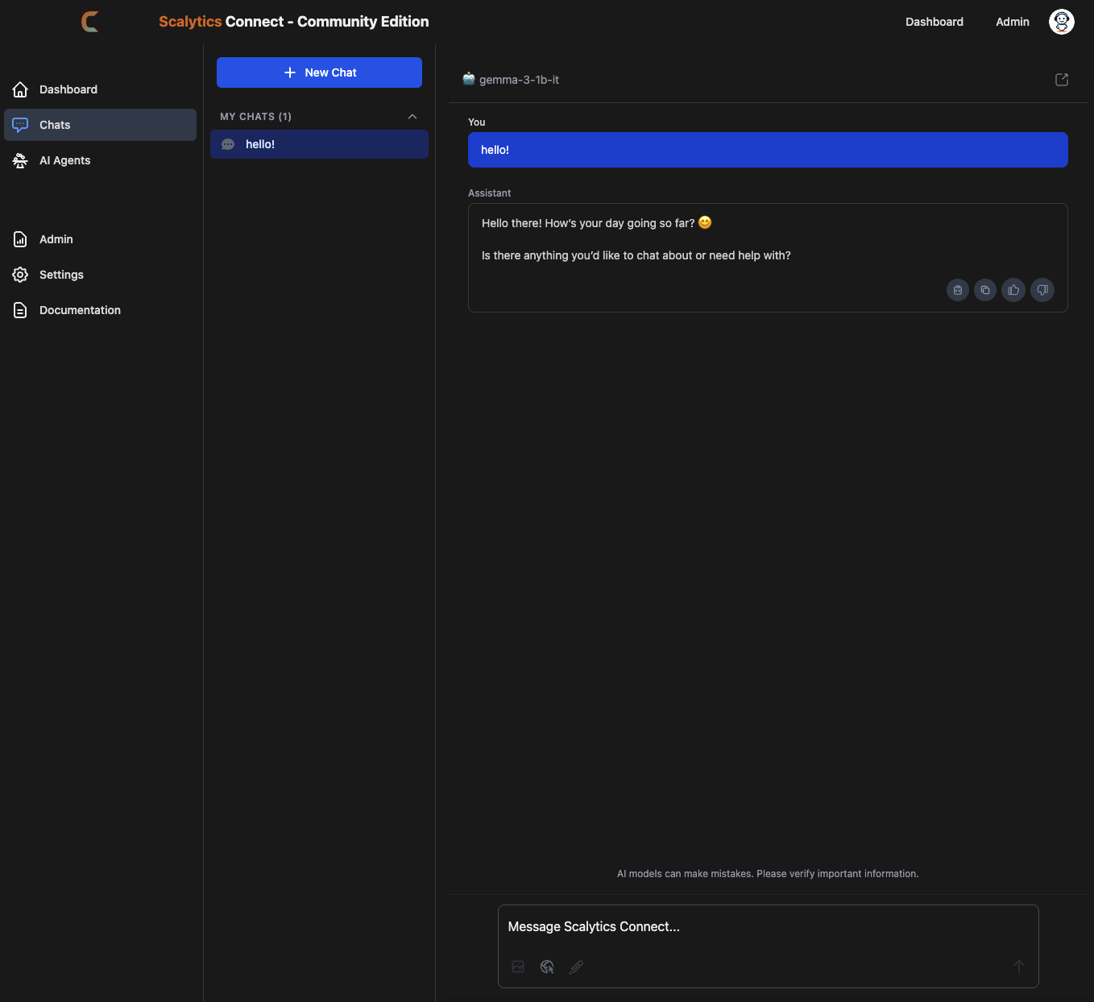Open Admin in the sidebar

pos(100,239)
